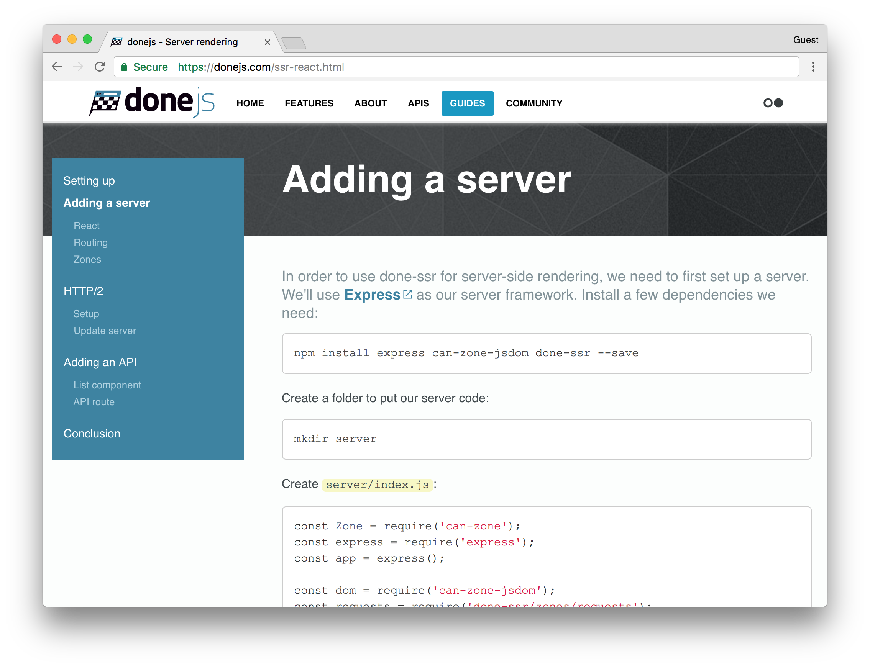Open Adding an API section
The width and height of the screenshot is (870, 668).
point(100,362)
